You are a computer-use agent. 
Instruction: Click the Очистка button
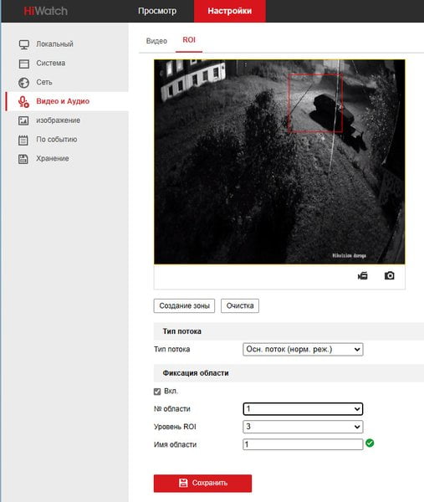240,305
